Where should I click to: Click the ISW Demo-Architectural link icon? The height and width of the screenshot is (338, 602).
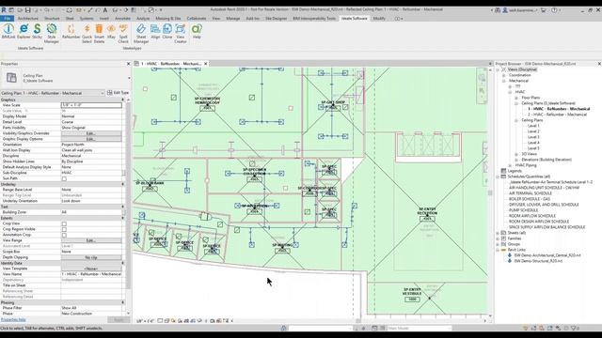[510, 255]
